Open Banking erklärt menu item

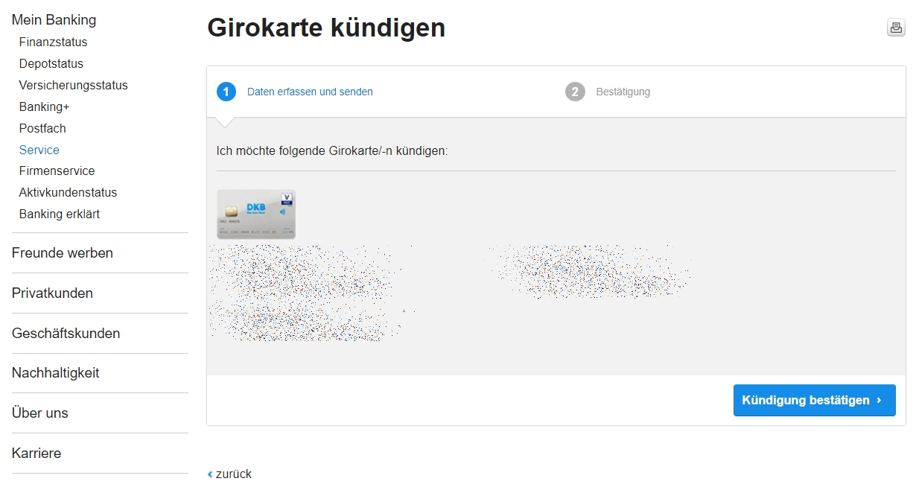[60, 214]
